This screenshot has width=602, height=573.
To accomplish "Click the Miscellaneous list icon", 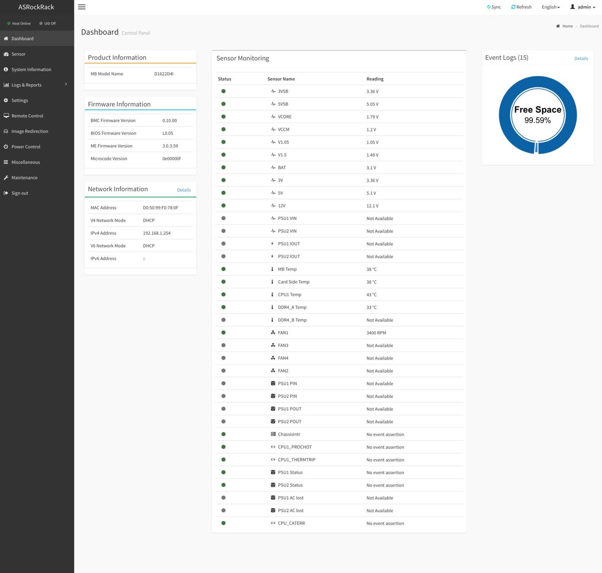I will tap(6, 162).
